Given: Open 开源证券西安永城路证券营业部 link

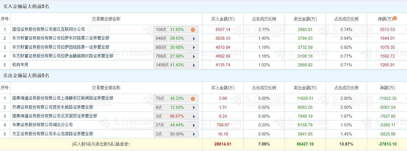Looking at the screenshot, I should (x=53, y=107).
